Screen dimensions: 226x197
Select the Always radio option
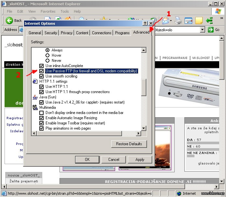[47, 50]
